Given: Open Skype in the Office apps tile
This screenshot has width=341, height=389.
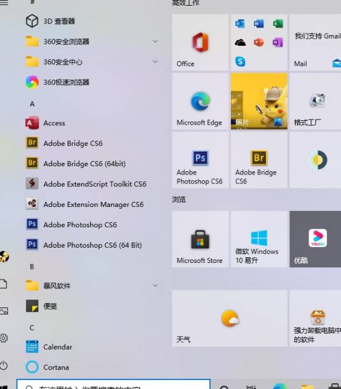Looking at the screenshot, I should point(240,61).
